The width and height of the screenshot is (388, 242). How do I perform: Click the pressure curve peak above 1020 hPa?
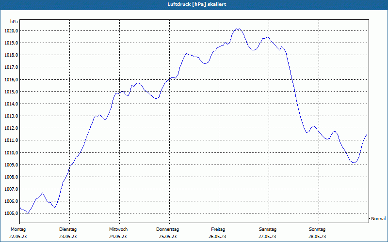pyautogui.click(x=238, y=29)
